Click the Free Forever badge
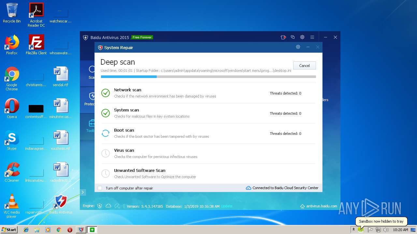This screenshot has height=234, width=417. click(x=142, y=37)
